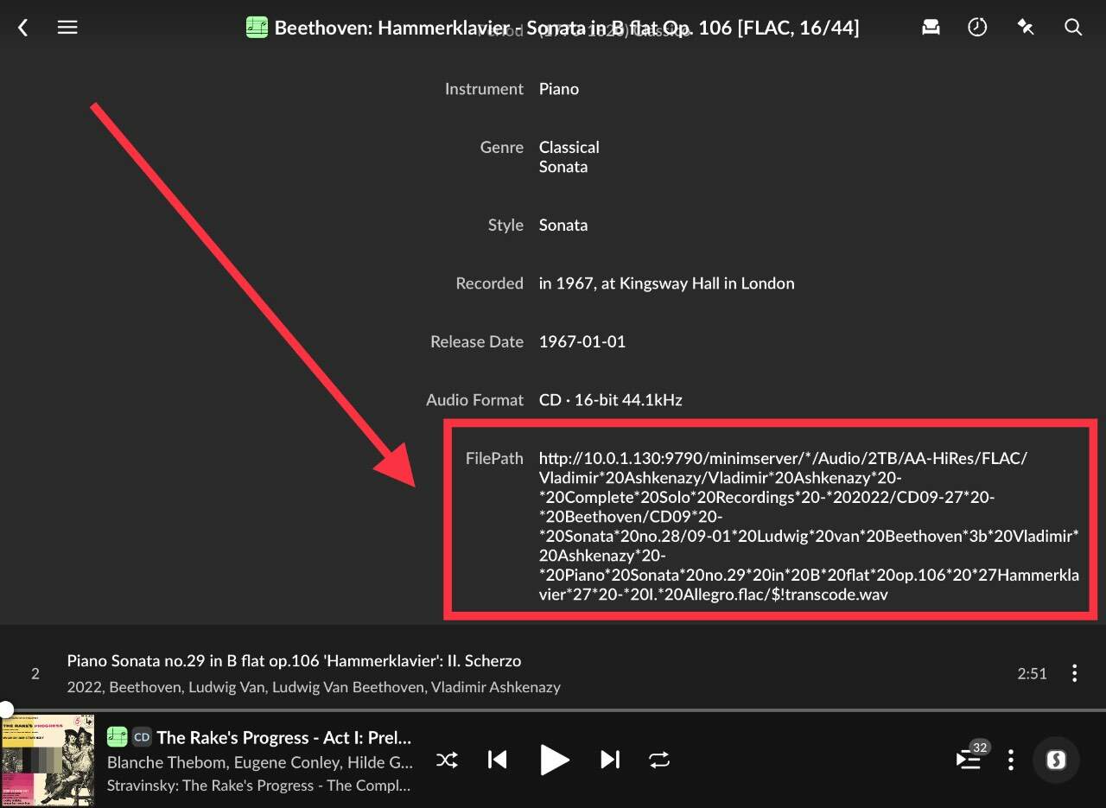Toggle repeat mode
The height and width of the screenshot is (808, 1106).
[659, 760]
